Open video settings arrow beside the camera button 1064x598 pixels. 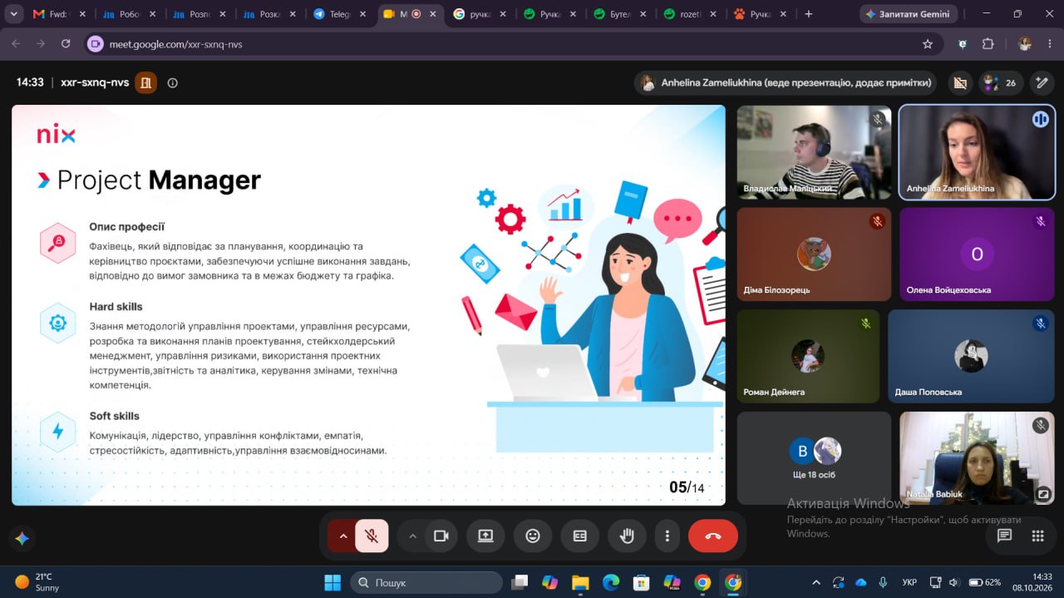tap(412, 536)
